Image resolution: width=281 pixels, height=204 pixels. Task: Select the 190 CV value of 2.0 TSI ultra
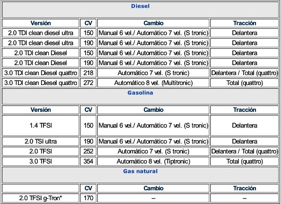click(x=88, y=142)
